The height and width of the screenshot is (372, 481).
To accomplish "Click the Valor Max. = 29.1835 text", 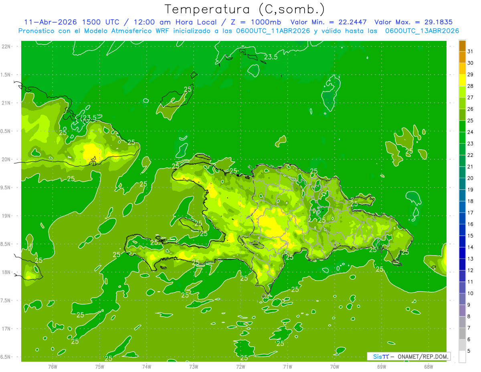I will coord(413,22).
